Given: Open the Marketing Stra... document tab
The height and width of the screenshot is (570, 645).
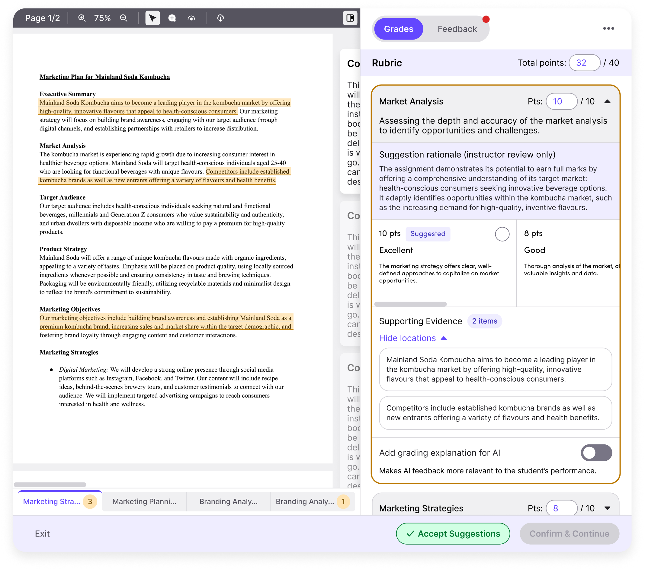Looking at the screenshot, I should (x=60, y=501).
